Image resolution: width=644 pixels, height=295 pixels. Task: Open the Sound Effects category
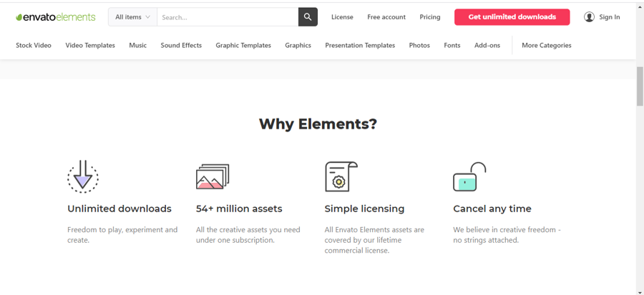pos(181,45)
